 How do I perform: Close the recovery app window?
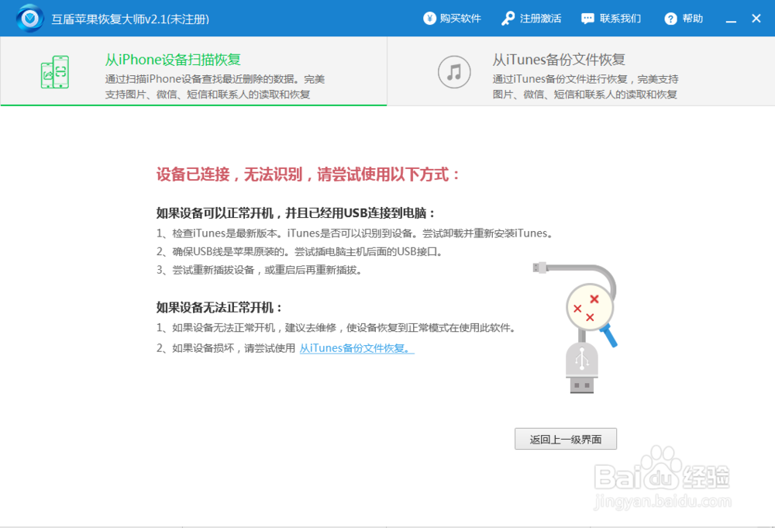tap(756, 19)
